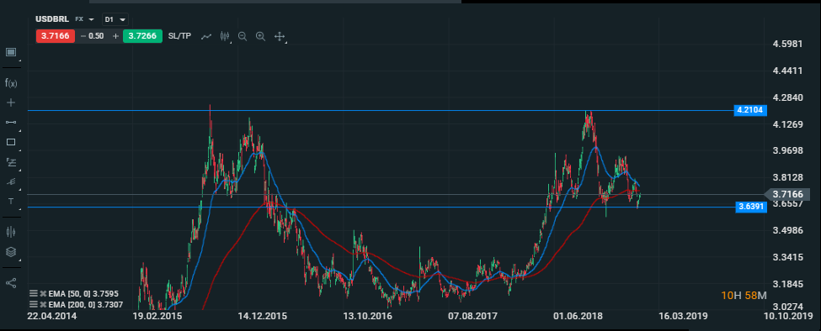
Task: Click the USDBRL symbol name
Action: 52,19
